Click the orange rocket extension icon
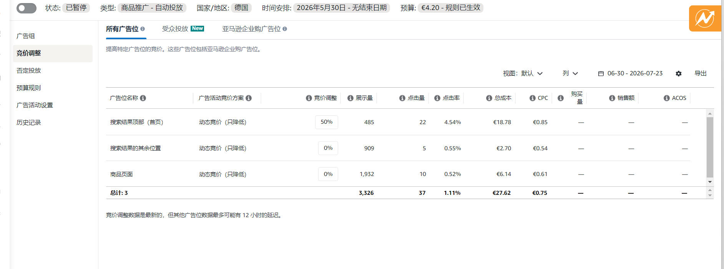The width and height of the screenshot is (724, 269). pyautogui.click(x=705, y=18)
